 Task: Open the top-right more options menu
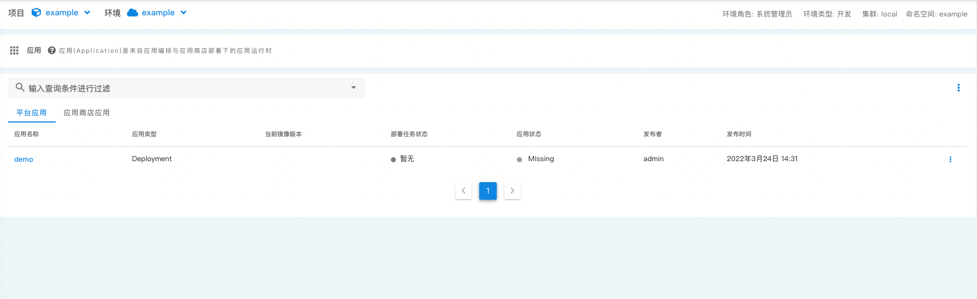point(958,88)
